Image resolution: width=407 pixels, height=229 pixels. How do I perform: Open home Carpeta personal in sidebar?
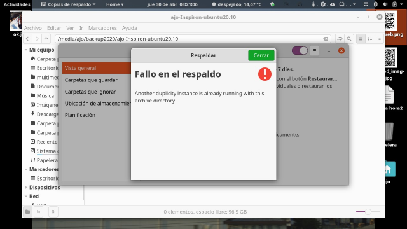click(x=44, y=59)
